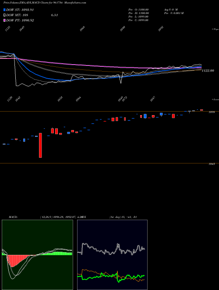Click the 'Pre C: 1099.00' close value
Screen dimensions: 219x290
pyautogui.click(x=138, y=20)
